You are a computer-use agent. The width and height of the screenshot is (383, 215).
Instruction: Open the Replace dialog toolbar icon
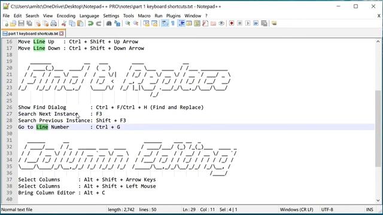coord(117,23)
